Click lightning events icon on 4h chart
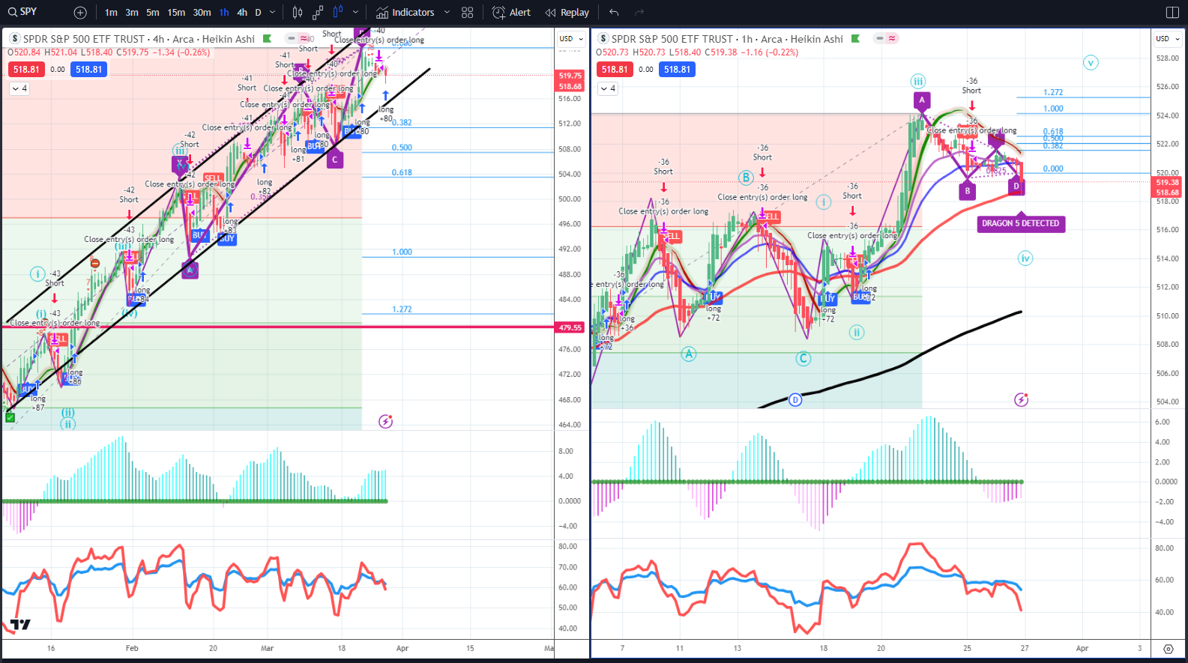Screen dimensions: 1188x663 (x=385, y=422)
